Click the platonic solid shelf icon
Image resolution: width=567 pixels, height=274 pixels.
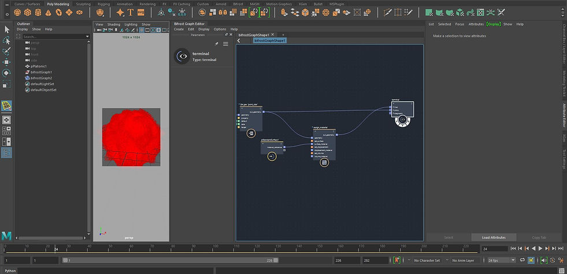pos(100,13)
